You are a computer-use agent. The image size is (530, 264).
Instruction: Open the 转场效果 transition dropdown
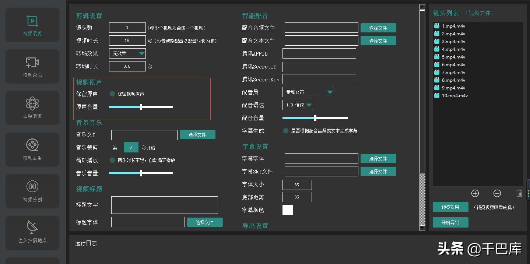click(127, 53)
